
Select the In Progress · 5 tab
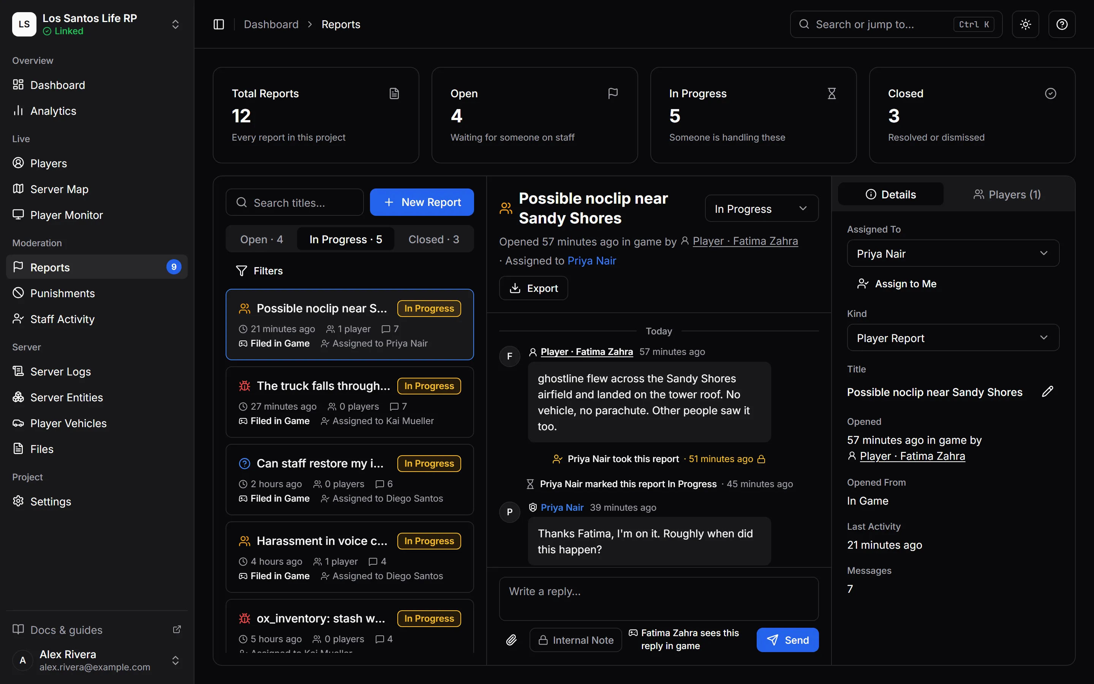point(345,239)
